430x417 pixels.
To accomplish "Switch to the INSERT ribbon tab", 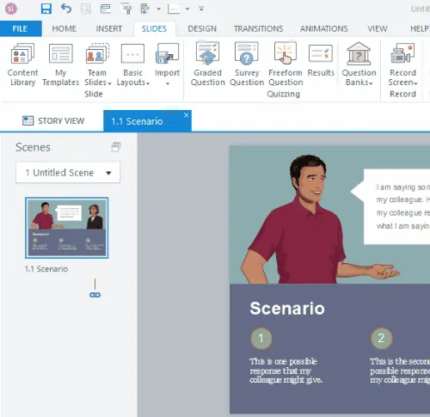I will 109,28.
